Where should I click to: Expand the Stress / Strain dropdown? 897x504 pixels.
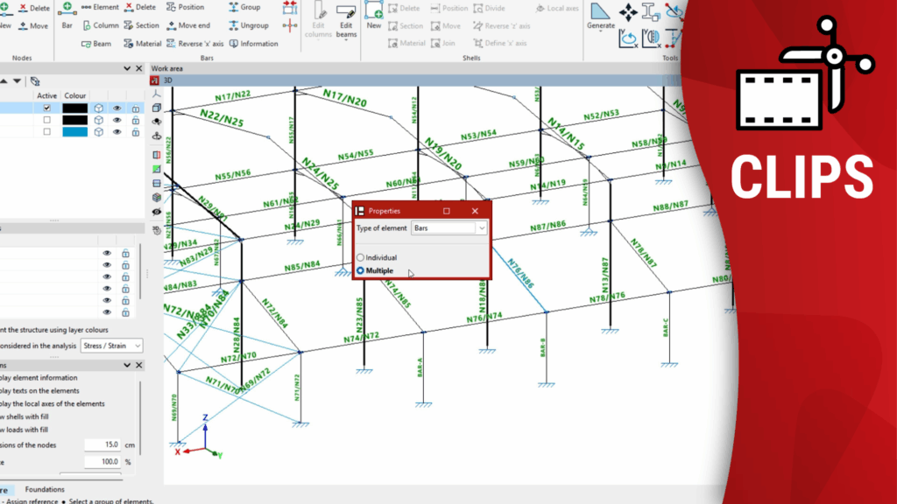point(112,346)
